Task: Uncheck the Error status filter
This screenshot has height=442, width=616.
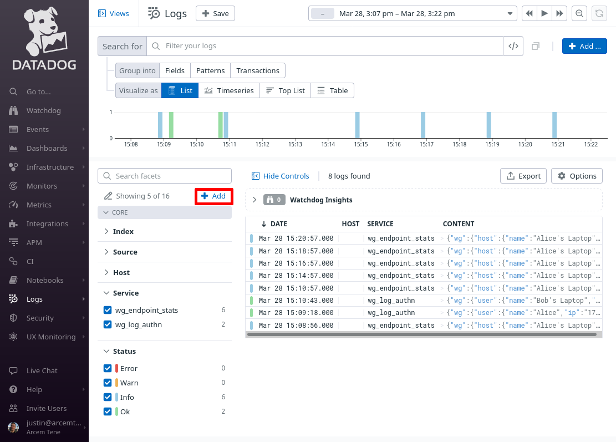Action: point(108,368)
